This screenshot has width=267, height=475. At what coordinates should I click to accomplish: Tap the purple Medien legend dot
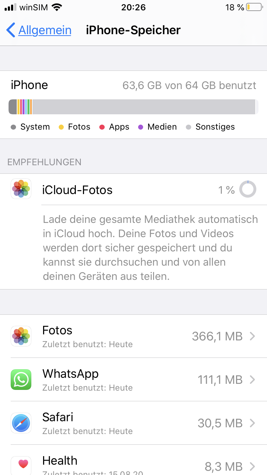click(141, 127)
